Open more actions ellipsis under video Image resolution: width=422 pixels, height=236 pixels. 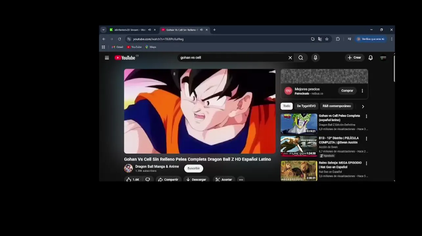tap(241, 179)
